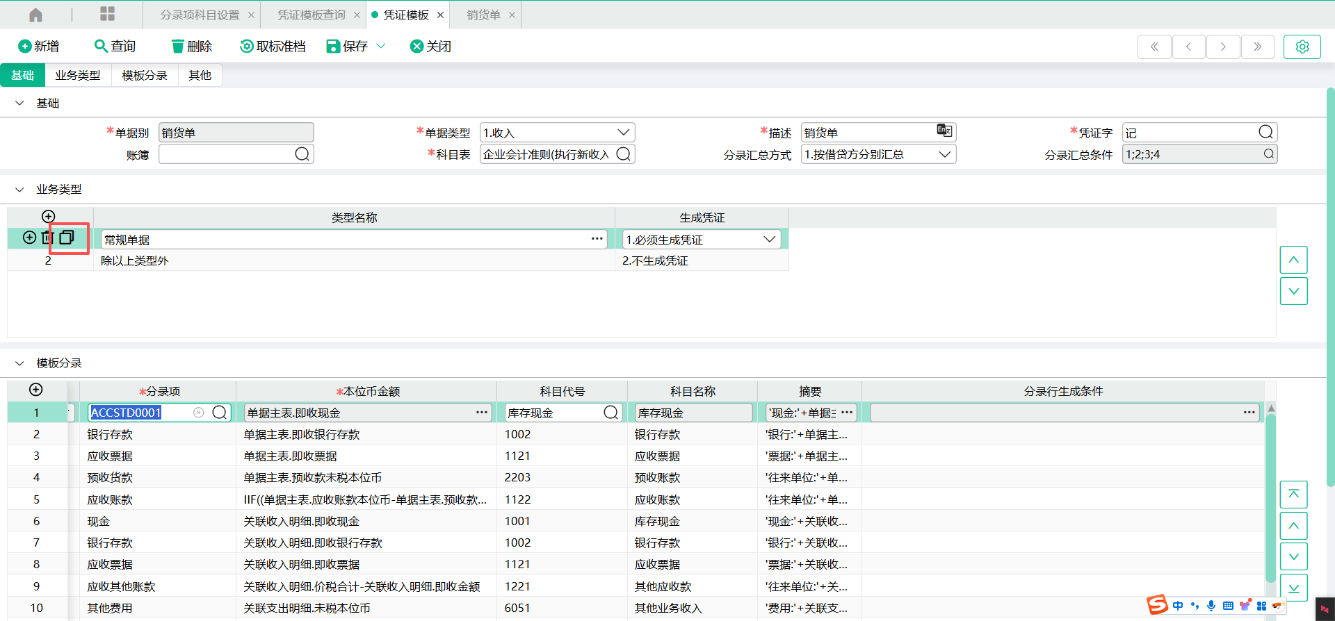The height and width of the screenshot is (621, 1335).
Task: Open the 生成凭证 dropdown 1.必须生成凭证
Action: click(x=702, y=239)
